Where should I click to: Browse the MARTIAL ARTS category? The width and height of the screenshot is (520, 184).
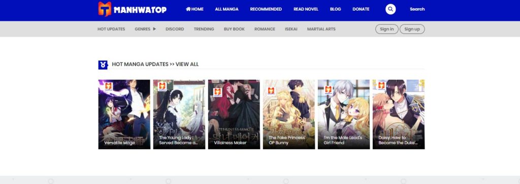point(321,29)
